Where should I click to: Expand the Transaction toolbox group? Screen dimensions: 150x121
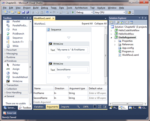point(5,85)
